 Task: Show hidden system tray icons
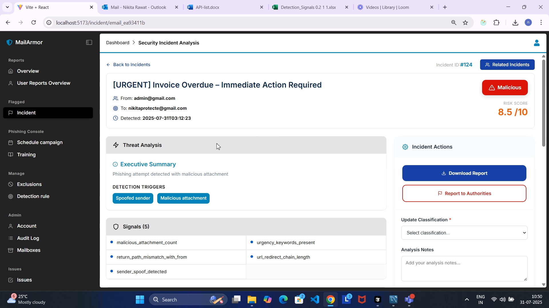coord(467,300)
